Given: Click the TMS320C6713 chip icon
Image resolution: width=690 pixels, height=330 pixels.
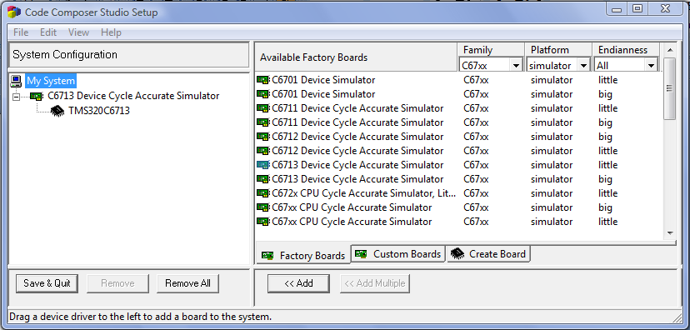Looking at the screenshot, I should coord(57,111).
